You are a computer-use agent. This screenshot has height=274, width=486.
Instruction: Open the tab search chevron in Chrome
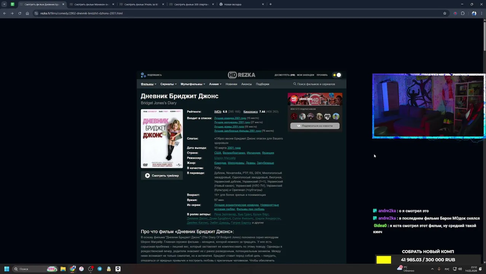(4, 4)
